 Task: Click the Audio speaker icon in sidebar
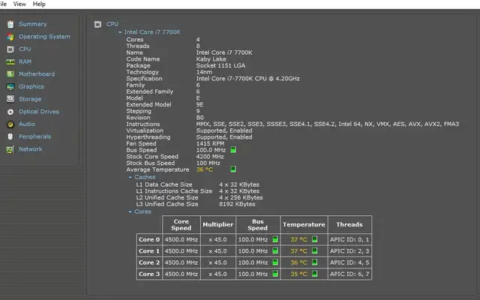10,124
